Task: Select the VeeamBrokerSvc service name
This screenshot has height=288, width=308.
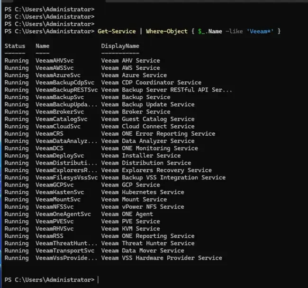Action: tap(60, 112)
